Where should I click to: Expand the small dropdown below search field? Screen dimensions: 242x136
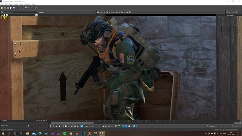click(x=36, y=15)
